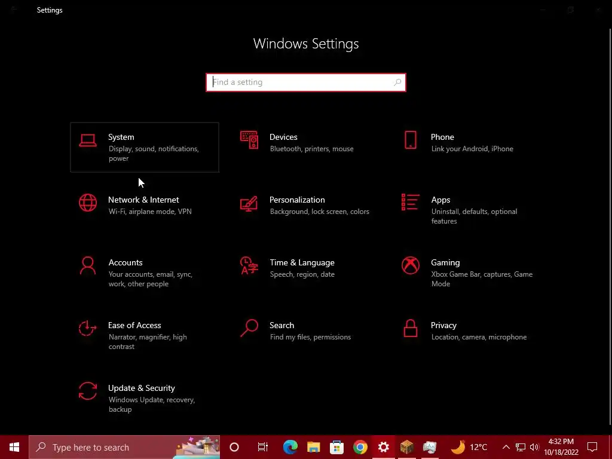Open the System settings laptop icon
The height and width of the screenshot is (459, 612).
[x=87, y=140]
